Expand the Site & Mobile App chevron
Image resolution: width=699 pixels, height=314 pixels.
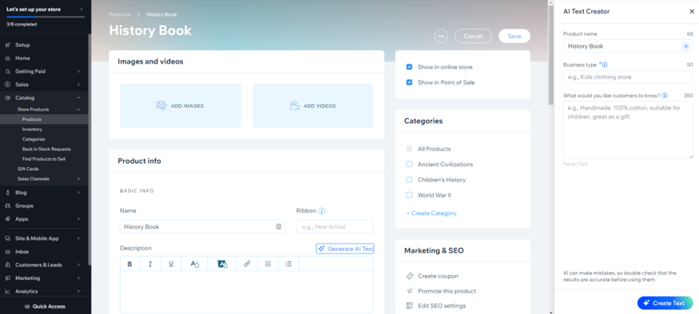(79, 238)
